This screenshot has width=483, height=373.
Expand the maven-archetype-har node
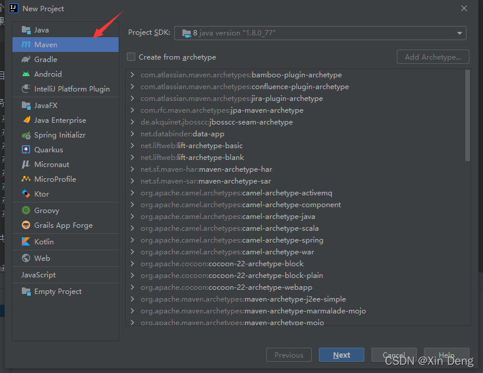coord(132,169)
